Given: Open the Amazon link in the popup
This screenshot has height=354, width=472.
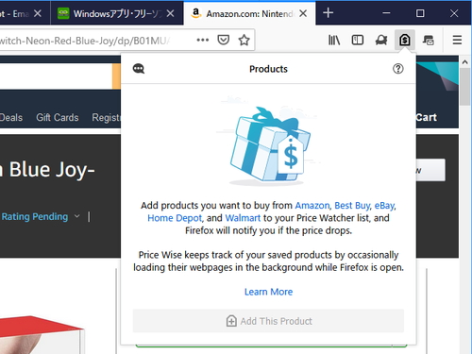Looking at the screenshot, I should tap(312, 206).
